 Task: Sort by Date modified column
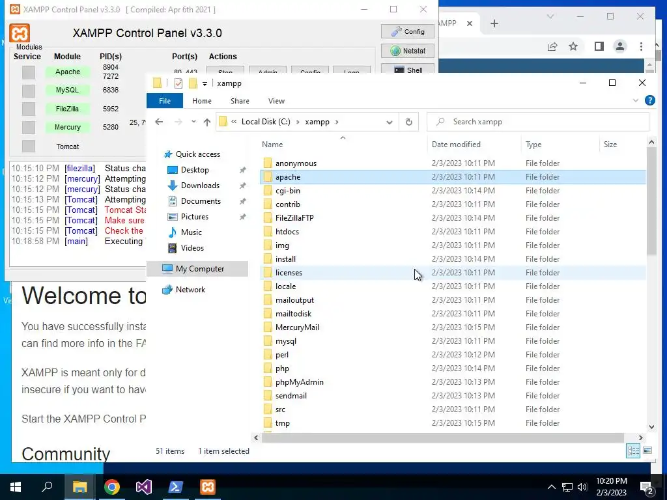[474, 145]
